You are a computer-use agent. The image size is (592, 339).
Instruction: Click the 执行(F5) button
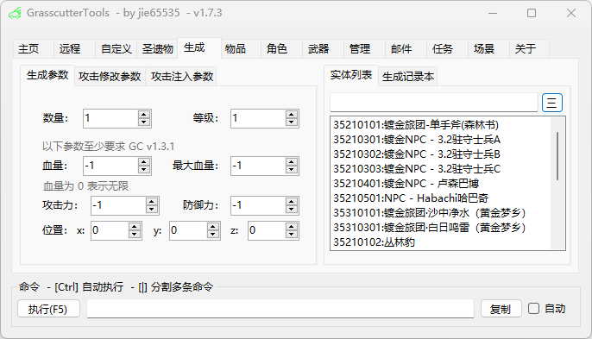(x=48, y=309)
